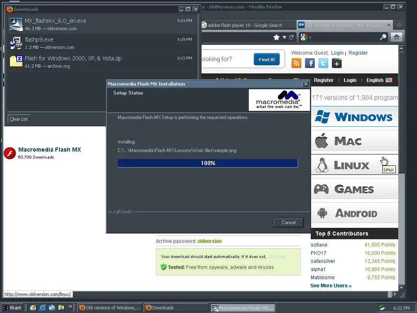Expand quick launch overflow chevron
This screenshot has width=417, height=313.
[x=70, y=306]
